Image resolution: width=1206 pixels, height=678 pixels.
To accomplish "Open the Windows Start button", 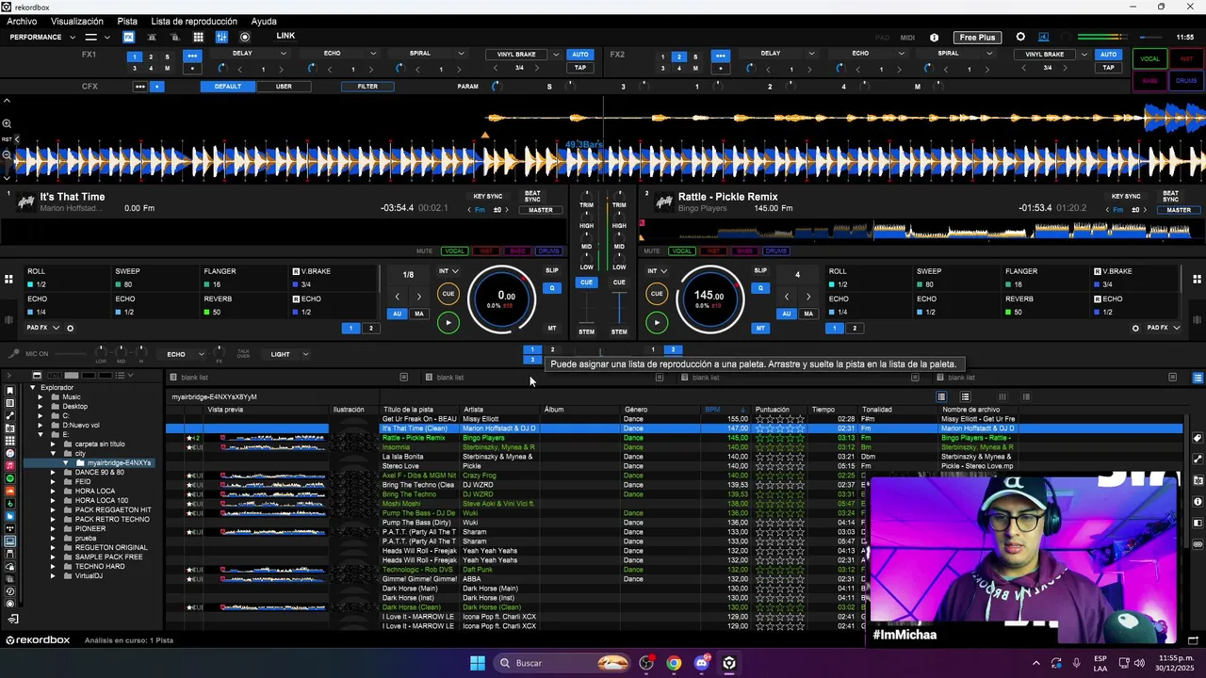I will click(x=478, y=663).
